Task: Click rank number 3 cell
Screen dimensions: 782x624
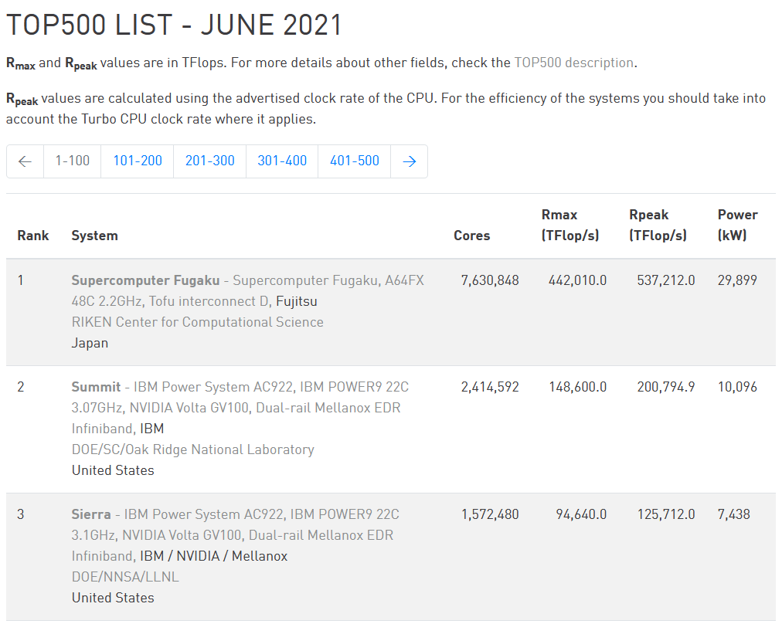Action: pos(20,514)
